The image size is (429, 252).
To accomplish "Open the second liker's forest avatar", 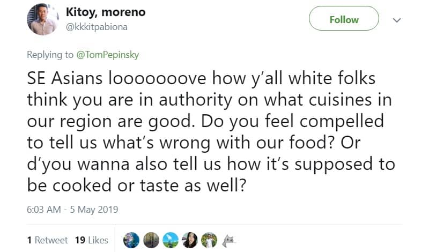I will (x=151, y=240).
